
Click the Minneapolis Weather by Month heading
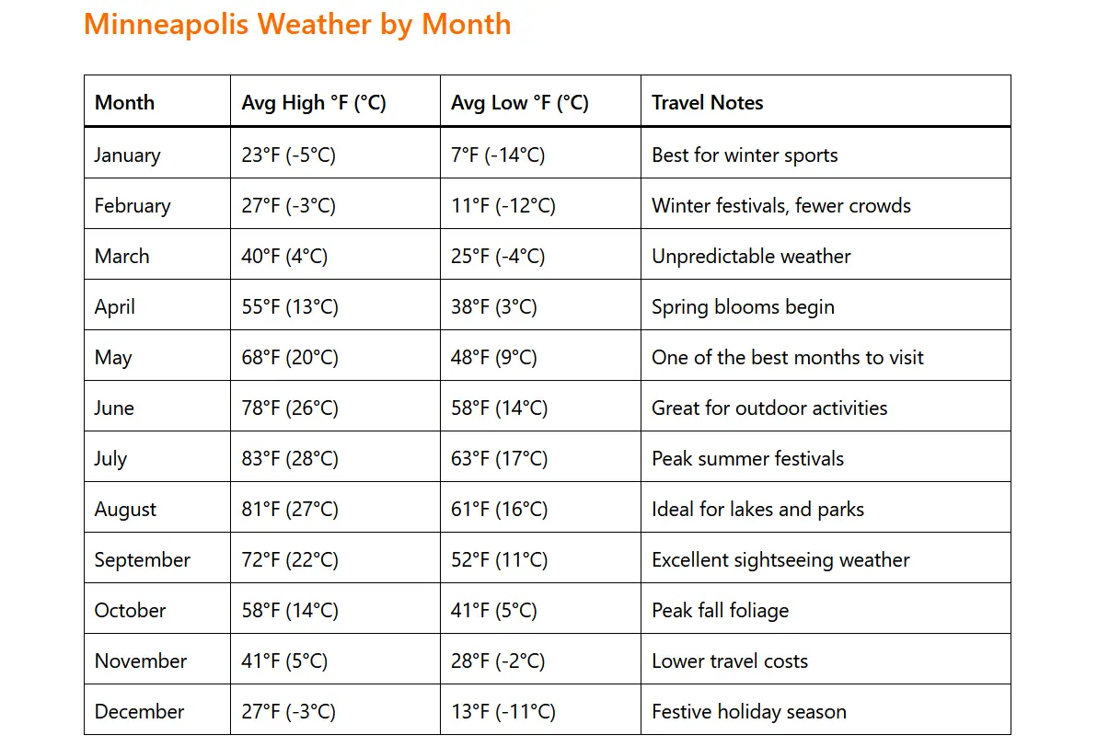point(296,24)
